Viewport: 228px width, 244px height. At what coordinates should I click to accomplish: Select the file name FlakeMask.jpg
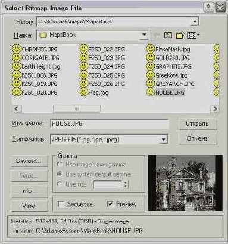173,49
